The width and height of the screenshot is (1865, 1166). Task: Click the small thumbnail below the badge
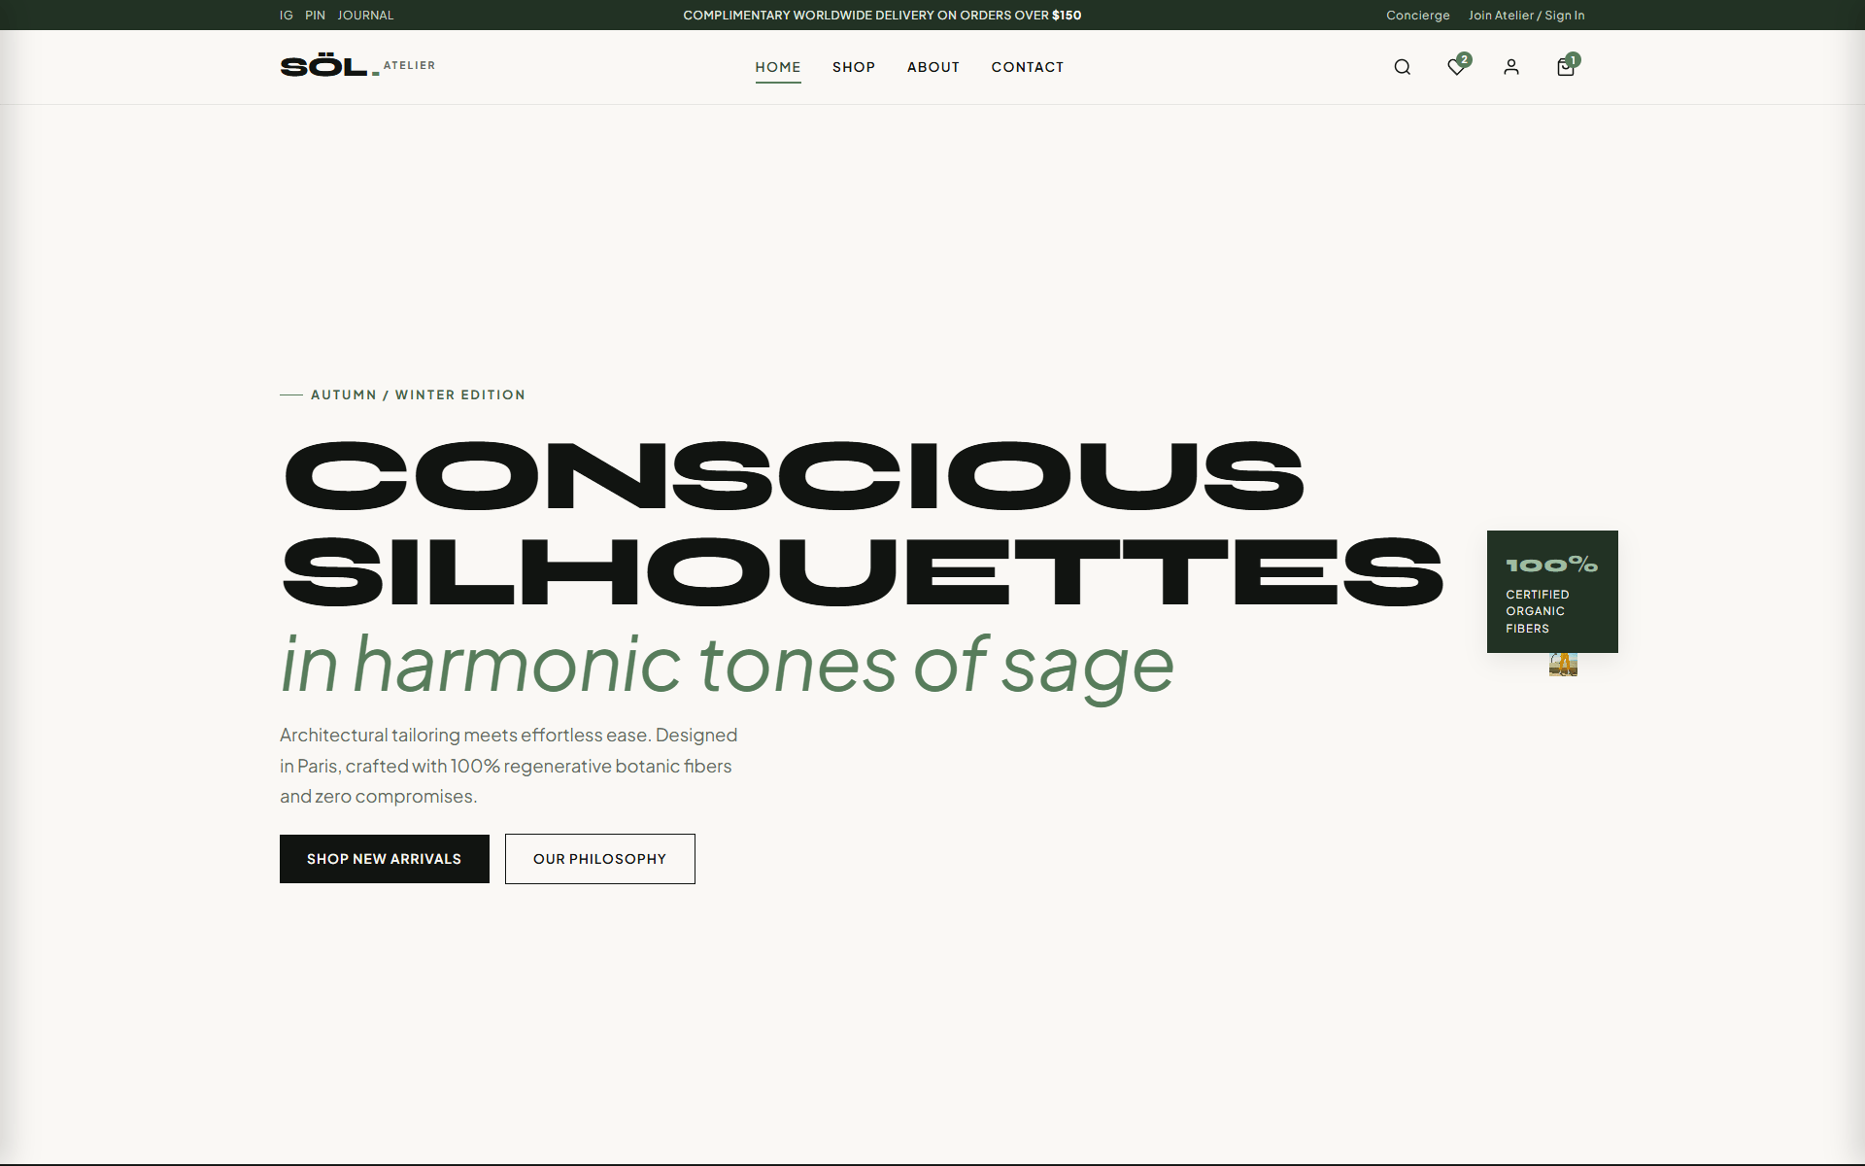1563,665
